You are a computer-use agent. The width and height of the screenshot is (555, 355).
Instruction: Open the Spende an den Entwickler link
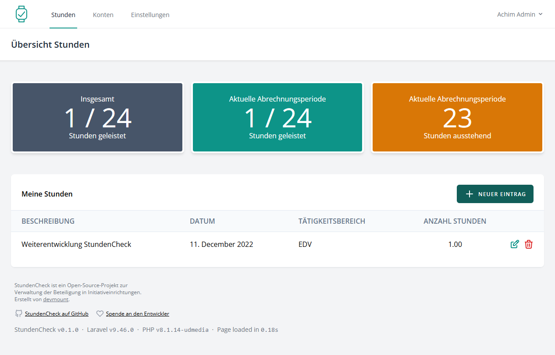tap(137, 313)
